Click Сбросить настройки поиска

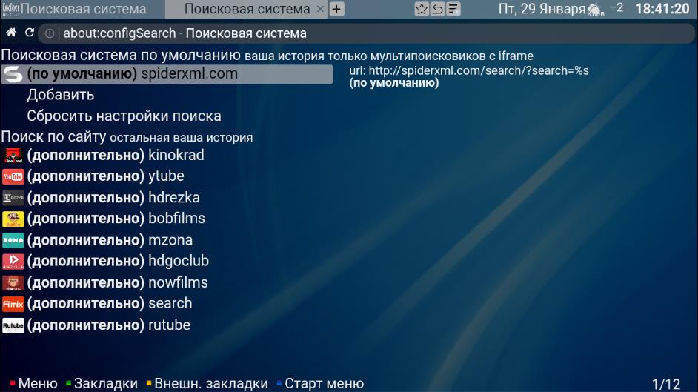coord(124,116)
